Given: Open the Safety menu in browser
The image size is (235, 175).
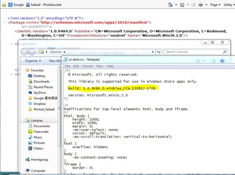Looking at the screenshot, I should coord(229,5).
